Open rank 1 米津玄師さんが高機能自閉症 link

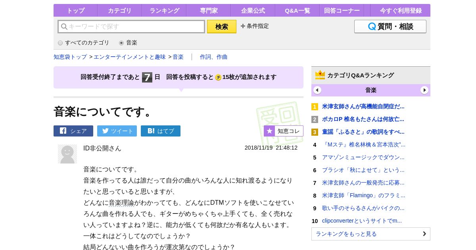click(363, 106)
